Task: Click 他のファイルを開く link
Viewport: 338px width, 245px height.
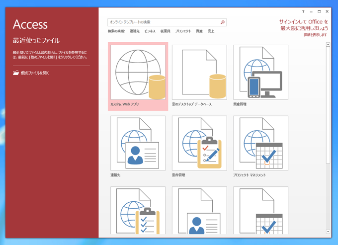Action: (x=35, y=73)
